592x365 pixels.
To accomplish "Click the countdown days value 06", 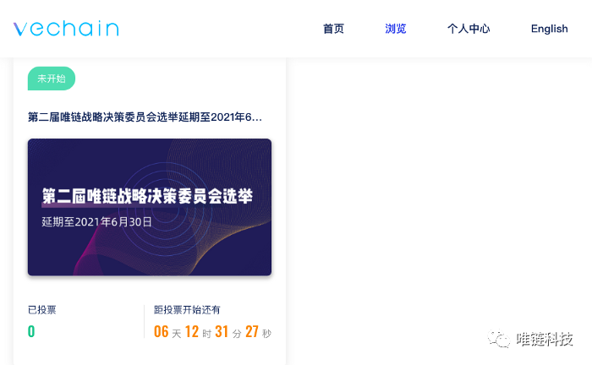I will pos(162,332).
